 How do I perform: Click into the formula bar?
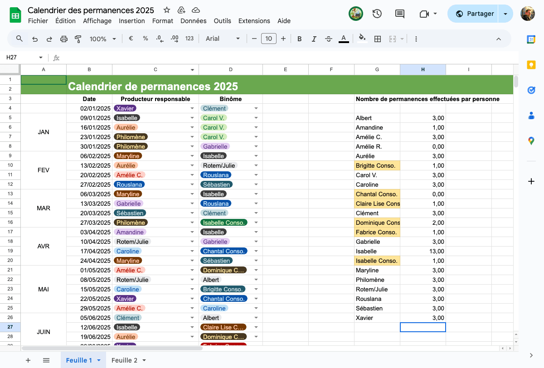[x=290, y=58]
